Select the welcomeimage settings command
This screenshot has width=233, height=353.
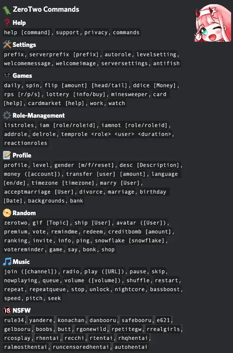[x=76, y=63]
